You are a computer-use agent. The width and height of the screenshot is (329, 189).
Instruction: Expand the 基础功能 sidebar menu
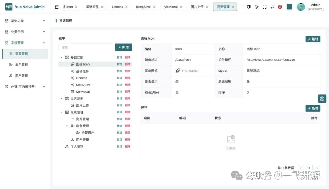pos(25,21)
